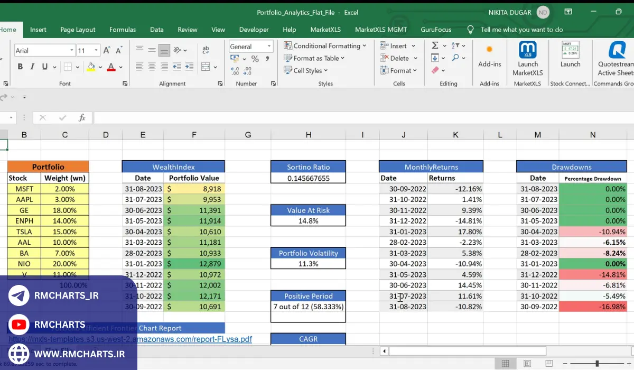Click the Wrap Text icon
The height and width of the screenshot is (370, 634).
coord(206,50)
